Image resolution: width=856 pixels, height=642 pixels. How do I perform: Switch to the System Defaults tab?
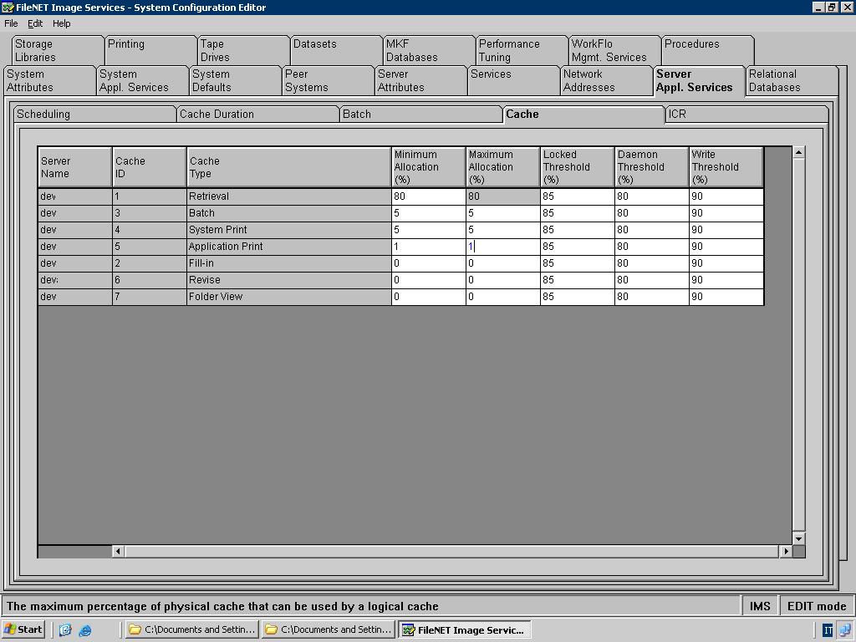pyautogui.click(x=235, y=81)
